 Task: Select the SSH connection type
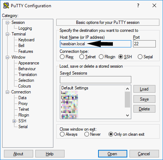coord(125,57)
